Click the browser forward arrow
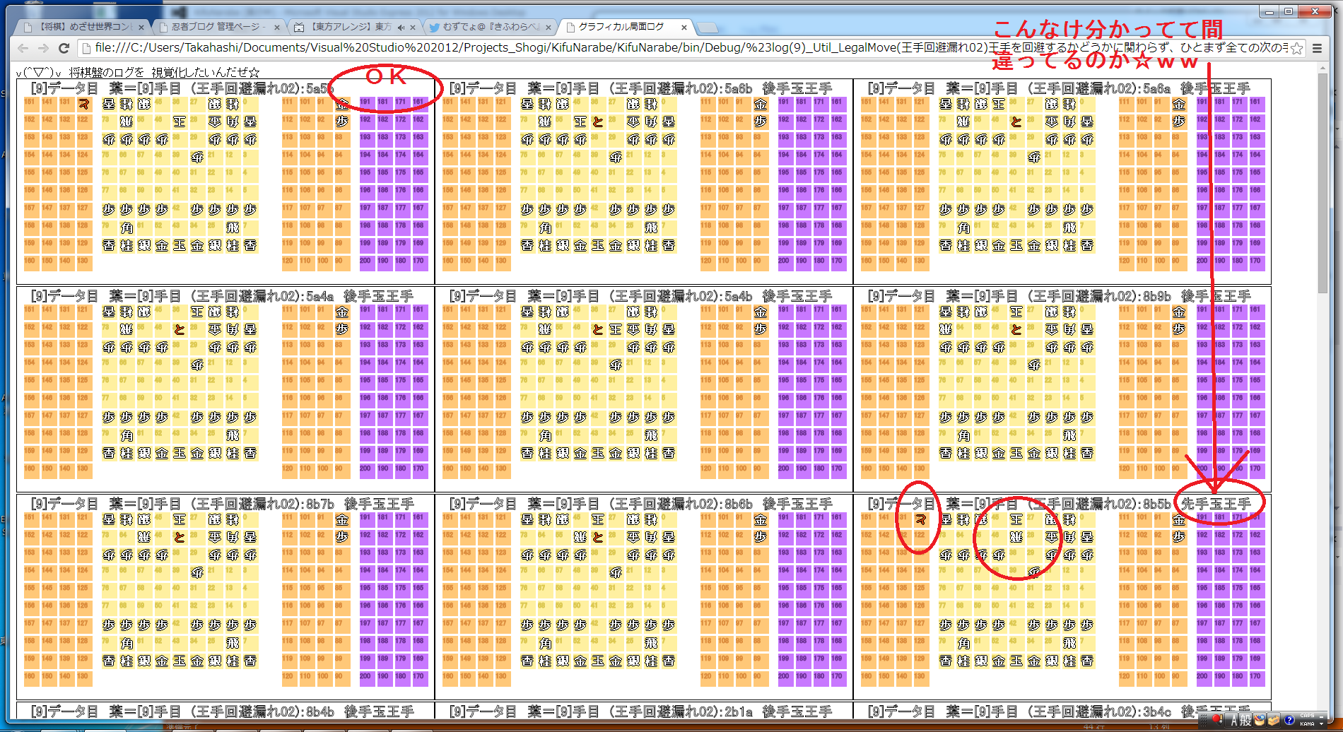1343x732 pixels. coord(43,48)
